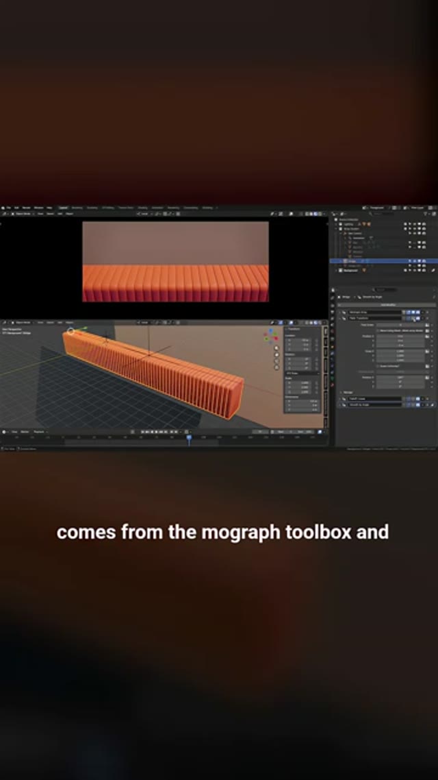Open the Window menu
Image resolution: width=438 pixels, height=780 pixels.
click(x=38, y=208)
